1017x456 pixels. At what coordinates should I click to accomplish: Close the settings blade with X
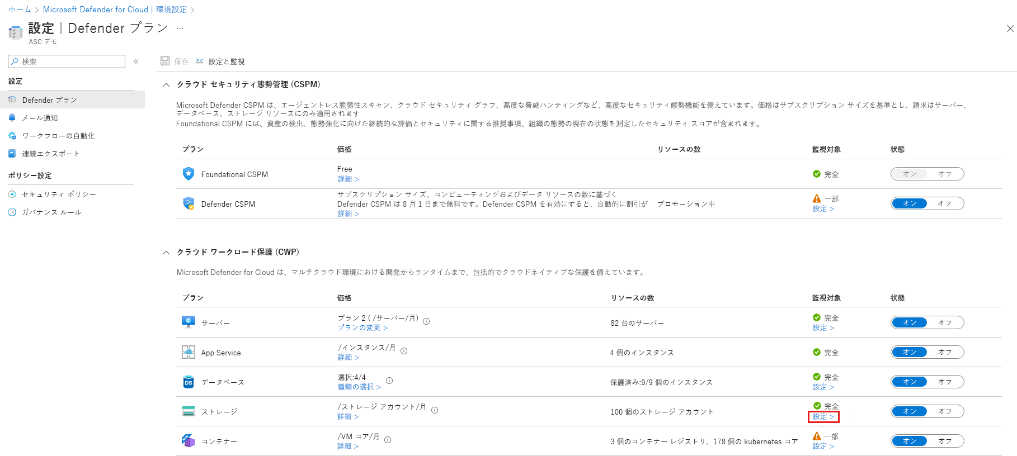tap(1010, 28)
